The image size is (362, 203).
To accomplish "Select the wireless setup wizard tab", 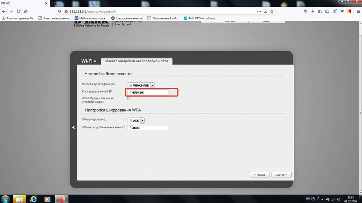I will (x=136, y=61).
